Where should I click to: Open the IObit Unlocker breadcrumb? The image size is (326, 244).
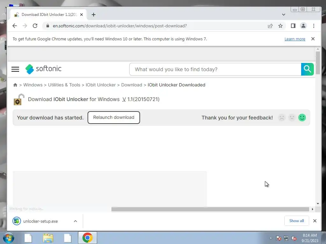click(x=101, y=85)
